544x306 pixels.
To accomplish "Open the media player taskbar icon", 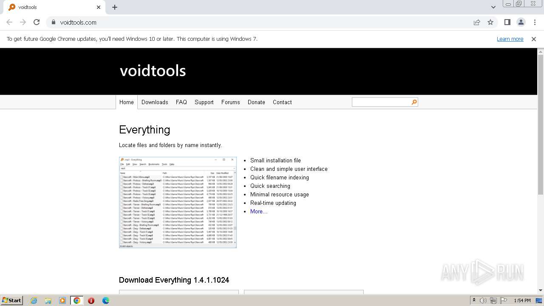I will click(62, 300).
